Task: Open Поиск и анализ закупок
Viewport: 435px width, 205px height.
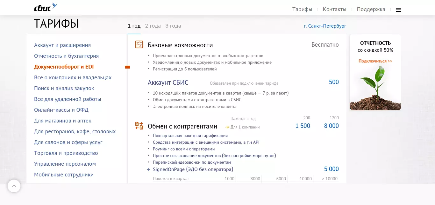Action: pyautogui.click(x=64, y=88)
